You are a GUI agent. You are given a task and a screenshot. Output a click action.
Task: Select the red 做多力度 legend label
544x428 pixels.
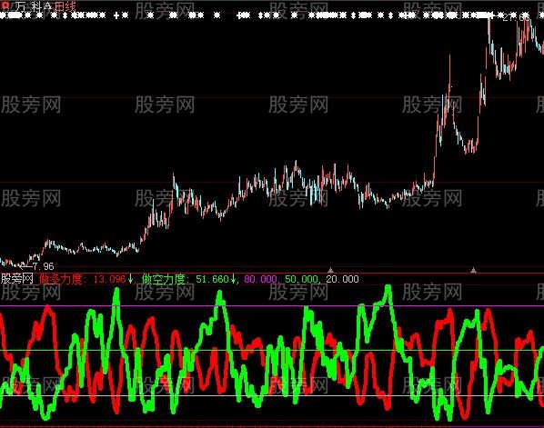(x=61, y=279)
